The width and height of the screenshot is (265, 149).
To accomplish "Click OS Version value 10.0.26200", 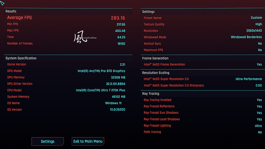I will [x=118, y=110].
